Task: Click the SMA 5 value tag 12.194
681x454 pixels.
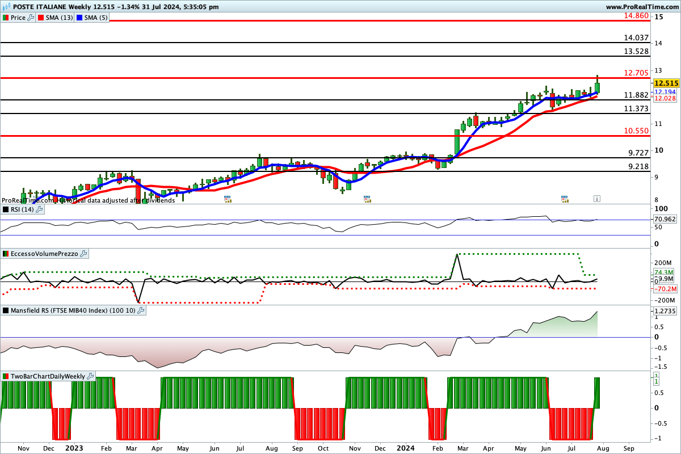Action: click(665, 91)
